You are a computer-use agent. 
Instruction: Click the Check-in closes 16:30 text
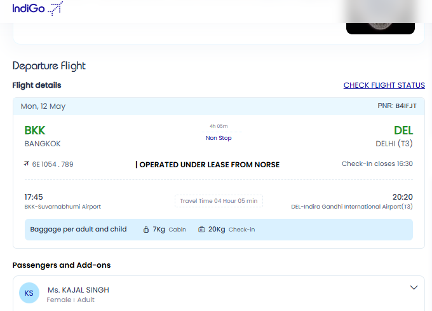pos(377,164)
